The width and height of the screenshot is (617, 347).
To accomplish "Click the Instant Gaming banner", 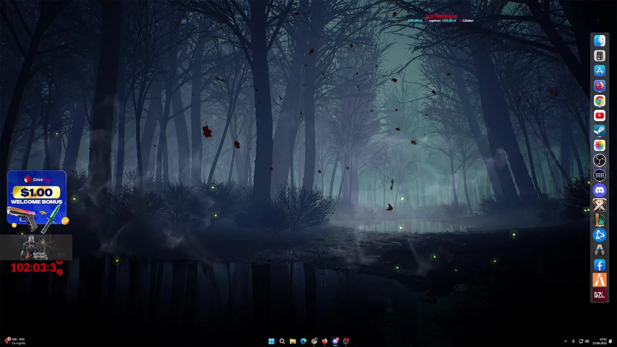I will pyautogui.click(x=36, y=247).
